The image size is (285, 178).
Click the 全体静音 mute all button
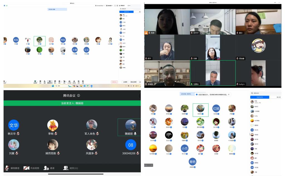tap(126, 82)
